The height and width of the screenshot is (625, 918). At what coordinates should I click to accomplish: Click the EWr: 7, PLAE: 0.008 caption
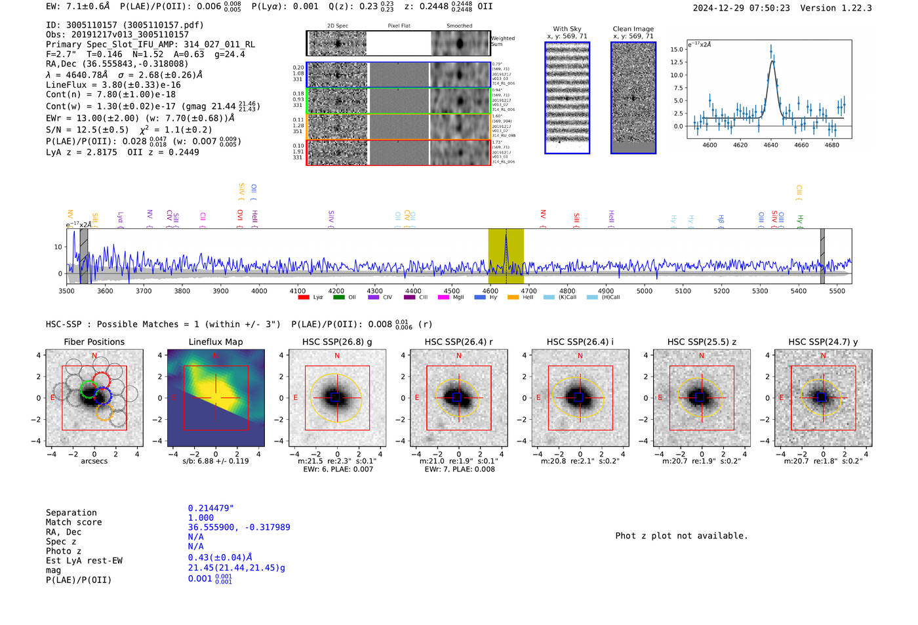(459, 469)
